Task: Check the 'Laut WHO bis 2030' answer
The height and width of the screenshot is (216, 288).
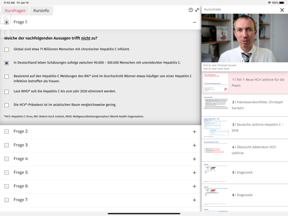Action: tap(6, 91)
